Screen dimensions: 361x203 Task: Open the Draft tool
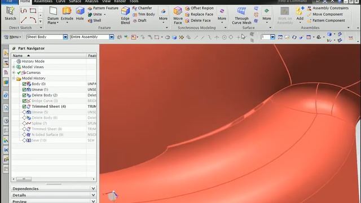[139, 20]
